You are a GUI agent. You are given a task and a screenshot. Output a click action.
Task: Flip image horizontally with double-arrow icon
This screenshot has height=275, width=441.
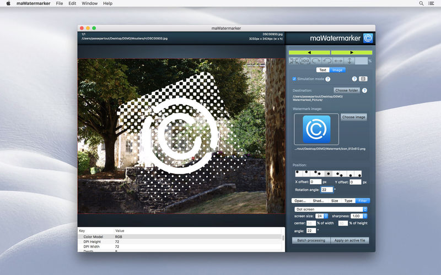point(338,61)
